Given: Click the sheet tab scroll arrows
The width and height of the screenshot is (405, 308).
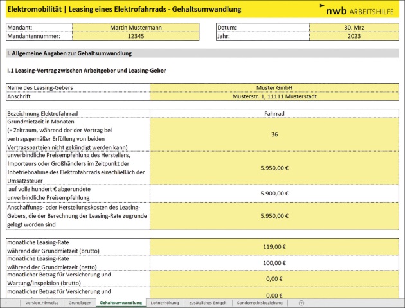Looking at the screenshot, I should pyautogui.click(x=8, y=302).
